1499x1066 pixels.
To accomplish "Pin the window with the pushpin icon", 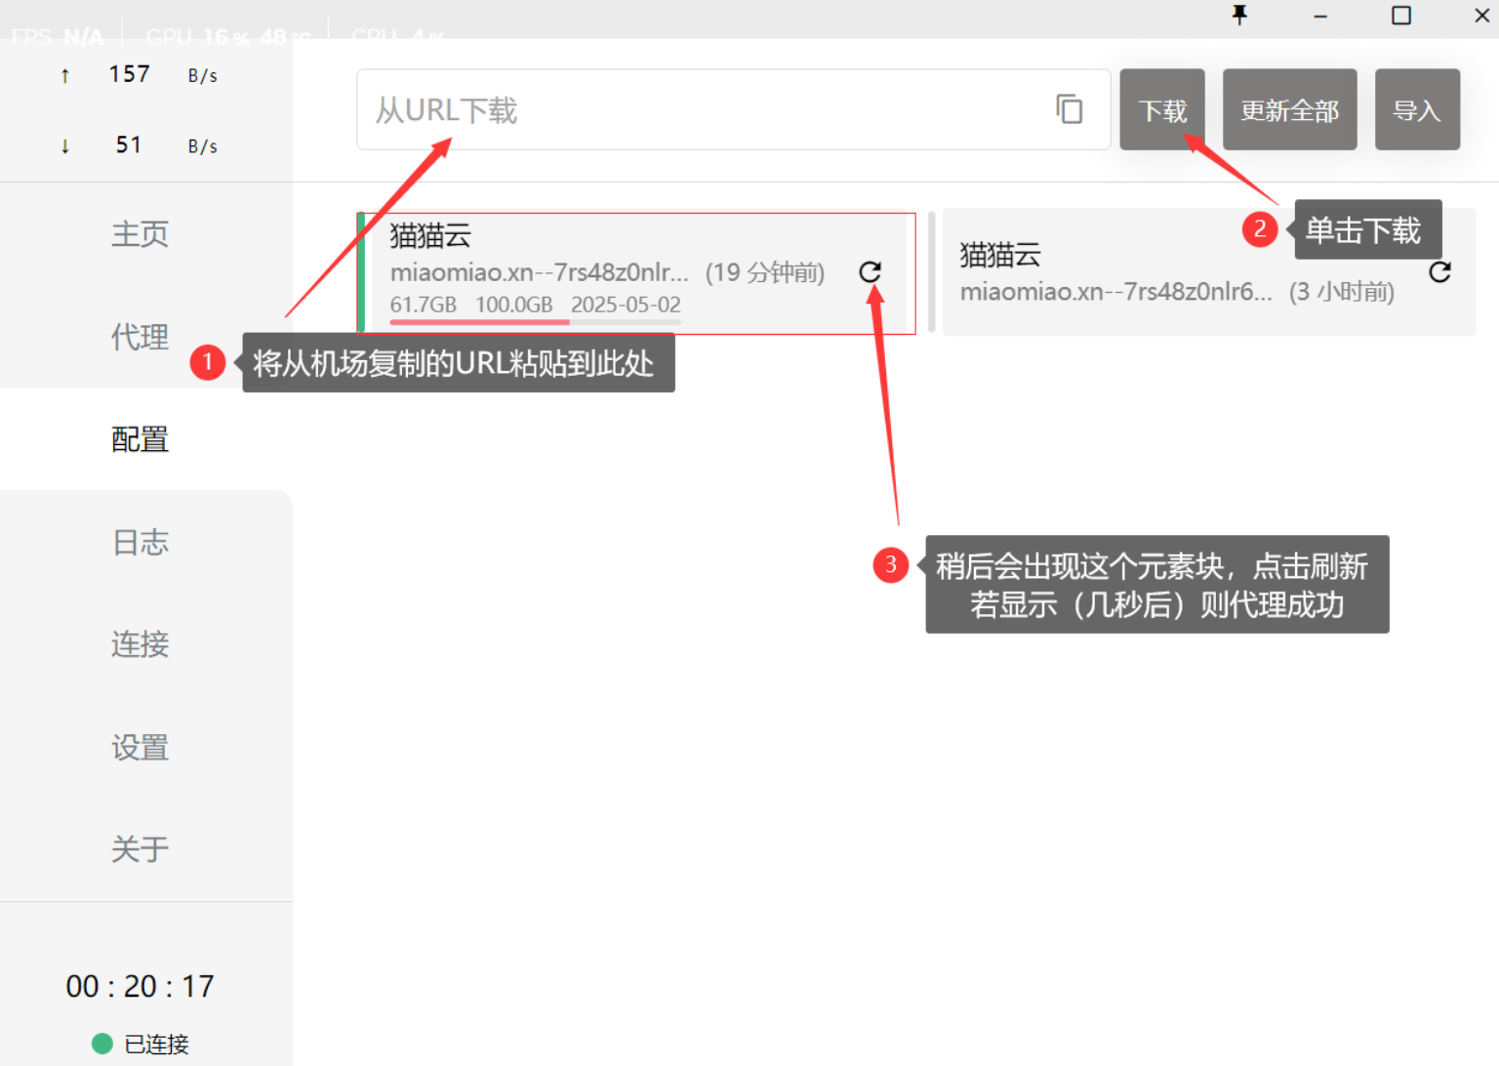I will [1239, 16].
